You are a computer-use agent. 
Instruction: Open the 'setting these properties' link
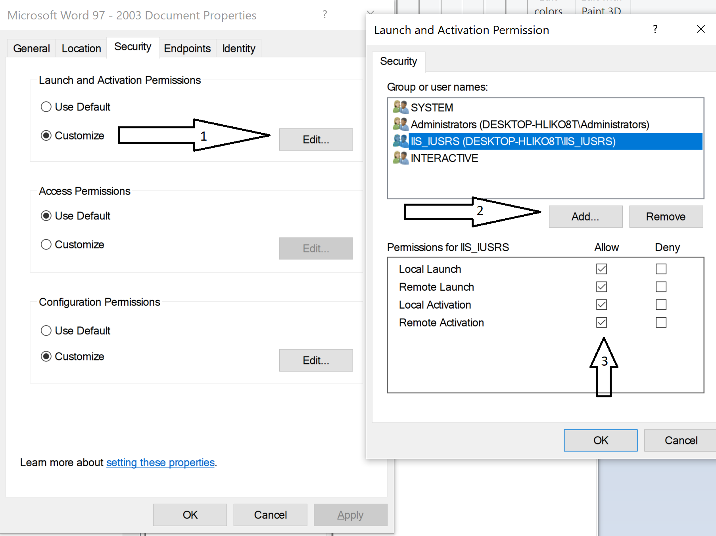point(160,462)
